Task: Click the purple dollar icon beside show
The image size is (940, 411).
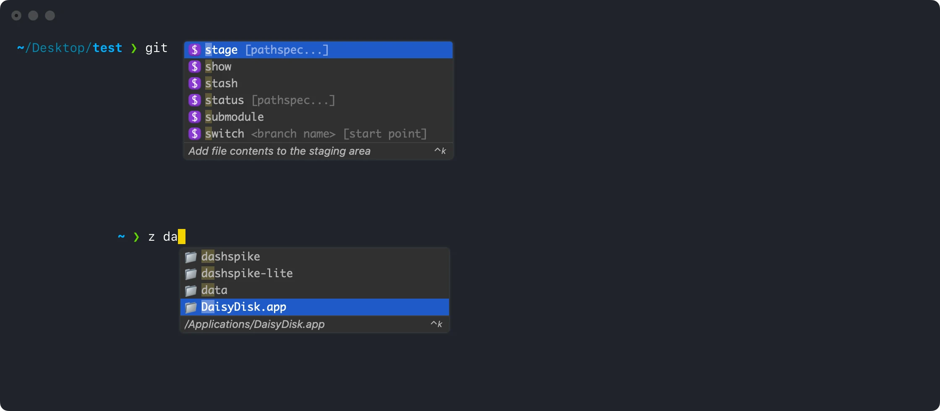Action: 194,67
